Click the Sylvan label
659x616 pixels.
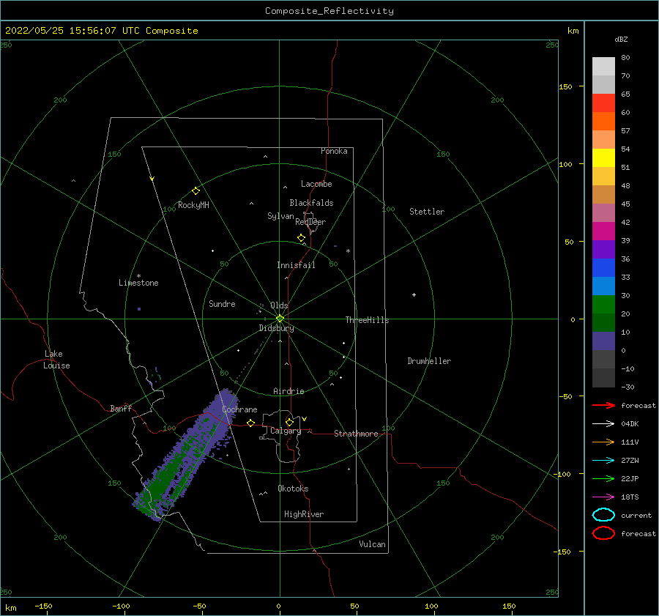click(x=280, y=216)
